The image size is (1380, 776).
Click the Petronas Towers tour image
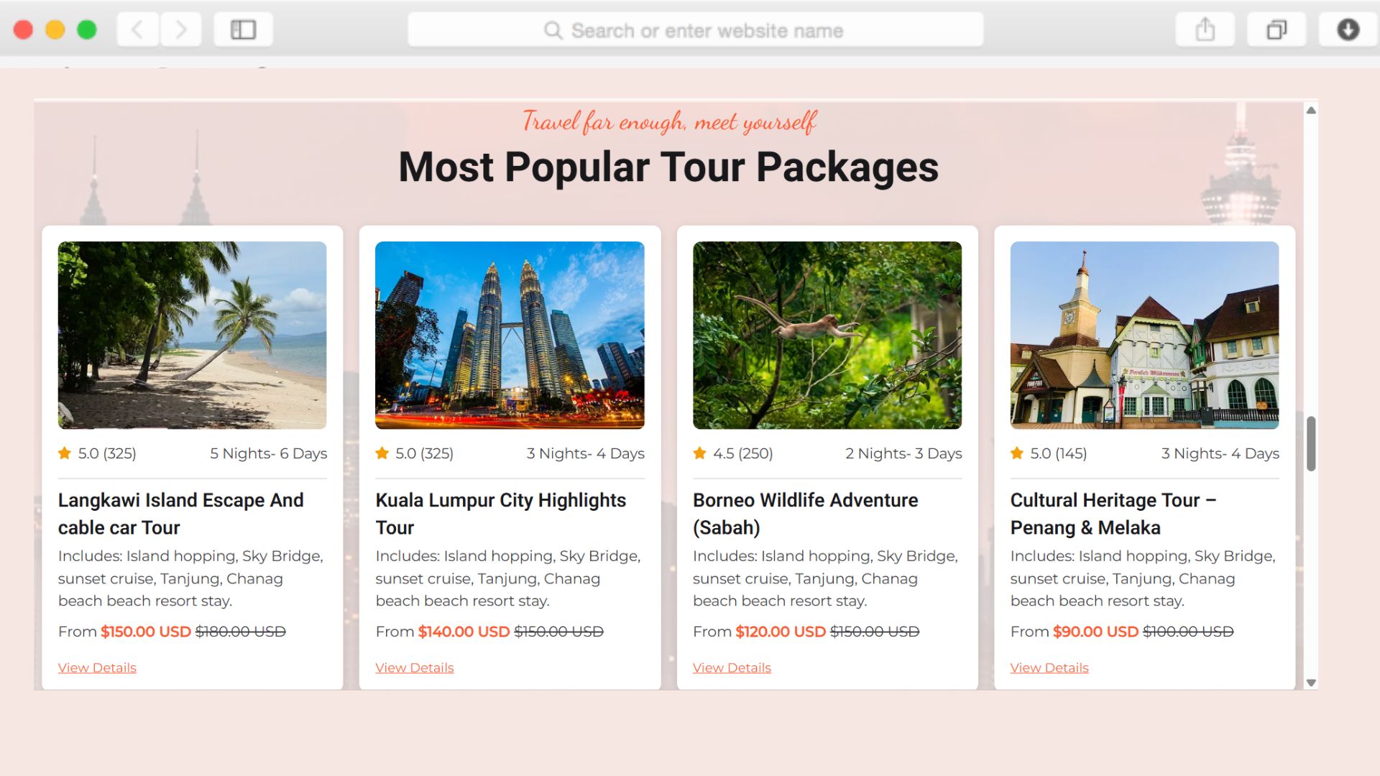tap(510, 335)
